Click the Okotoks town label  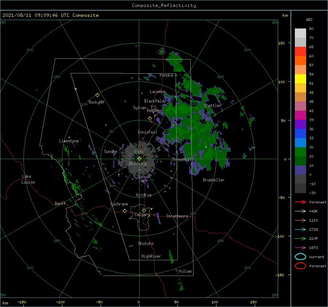click(x=146, y=243)
